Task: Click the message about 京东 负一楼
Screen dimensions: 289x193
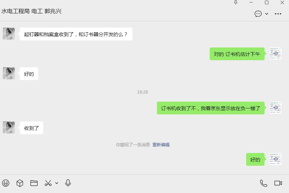Action: 211,108
